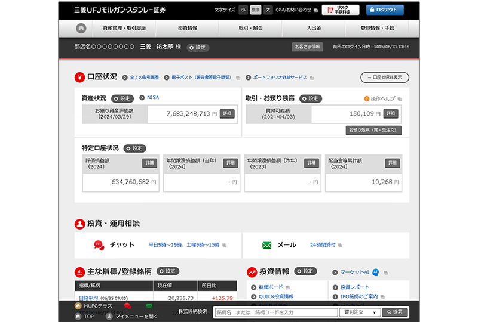Viewport: 478px width, 322px height.
Task: Open the 買付注文 dropdown
Action: point(360,312)
